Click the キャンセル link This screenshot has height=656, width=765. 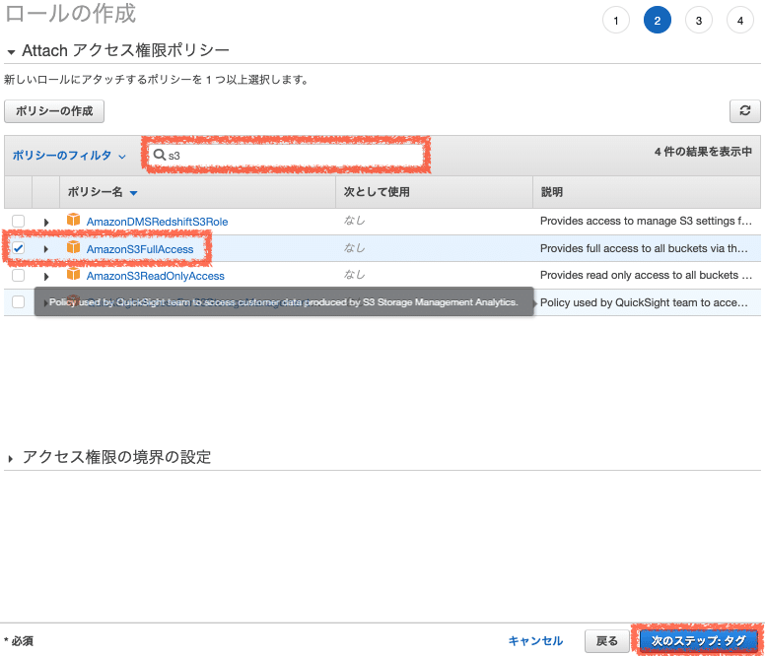pyautogui.click(x=535, y=641)
